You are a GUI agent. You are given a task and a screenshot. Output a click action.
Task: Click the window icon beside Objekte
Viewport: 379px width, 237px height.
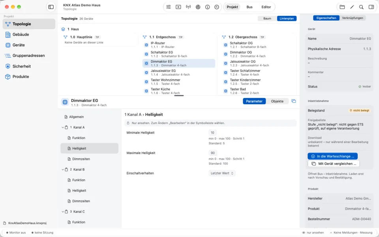[x=294, y=101]
